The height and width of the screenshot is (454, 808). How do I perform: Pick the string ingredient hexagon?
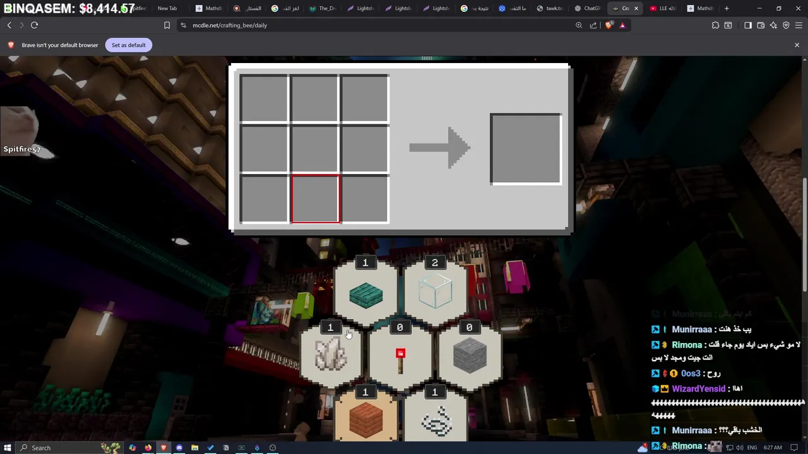click(435, 416)
